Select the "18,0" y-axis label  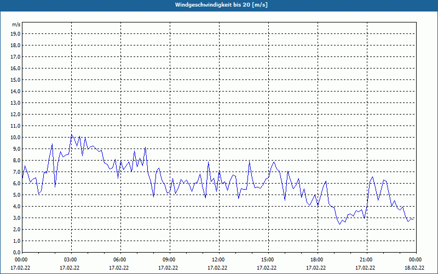point(15,45)
